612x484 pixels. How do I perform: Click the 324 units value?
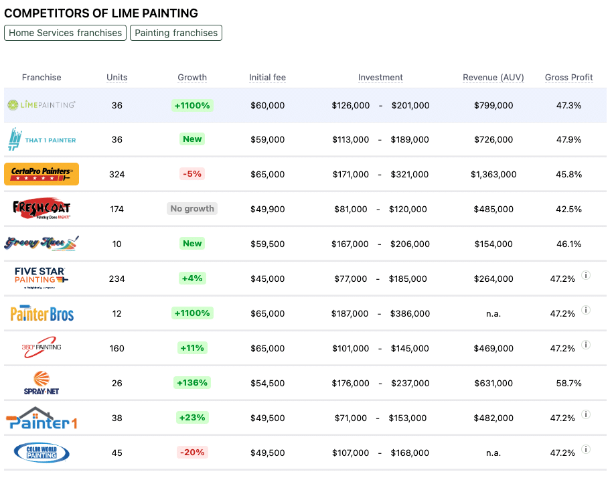(x=117, y=174)
